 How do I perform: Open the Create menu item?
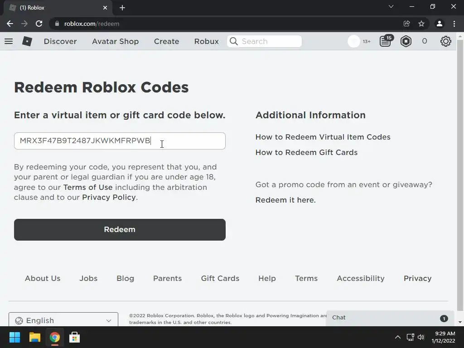point(167,41)
